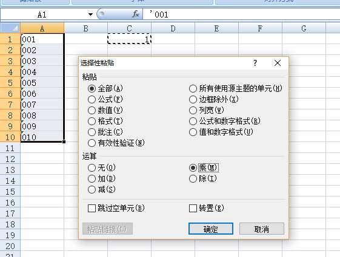Click the 取消 button
This screenshot has width=340, height=257.
coord(262,229)
